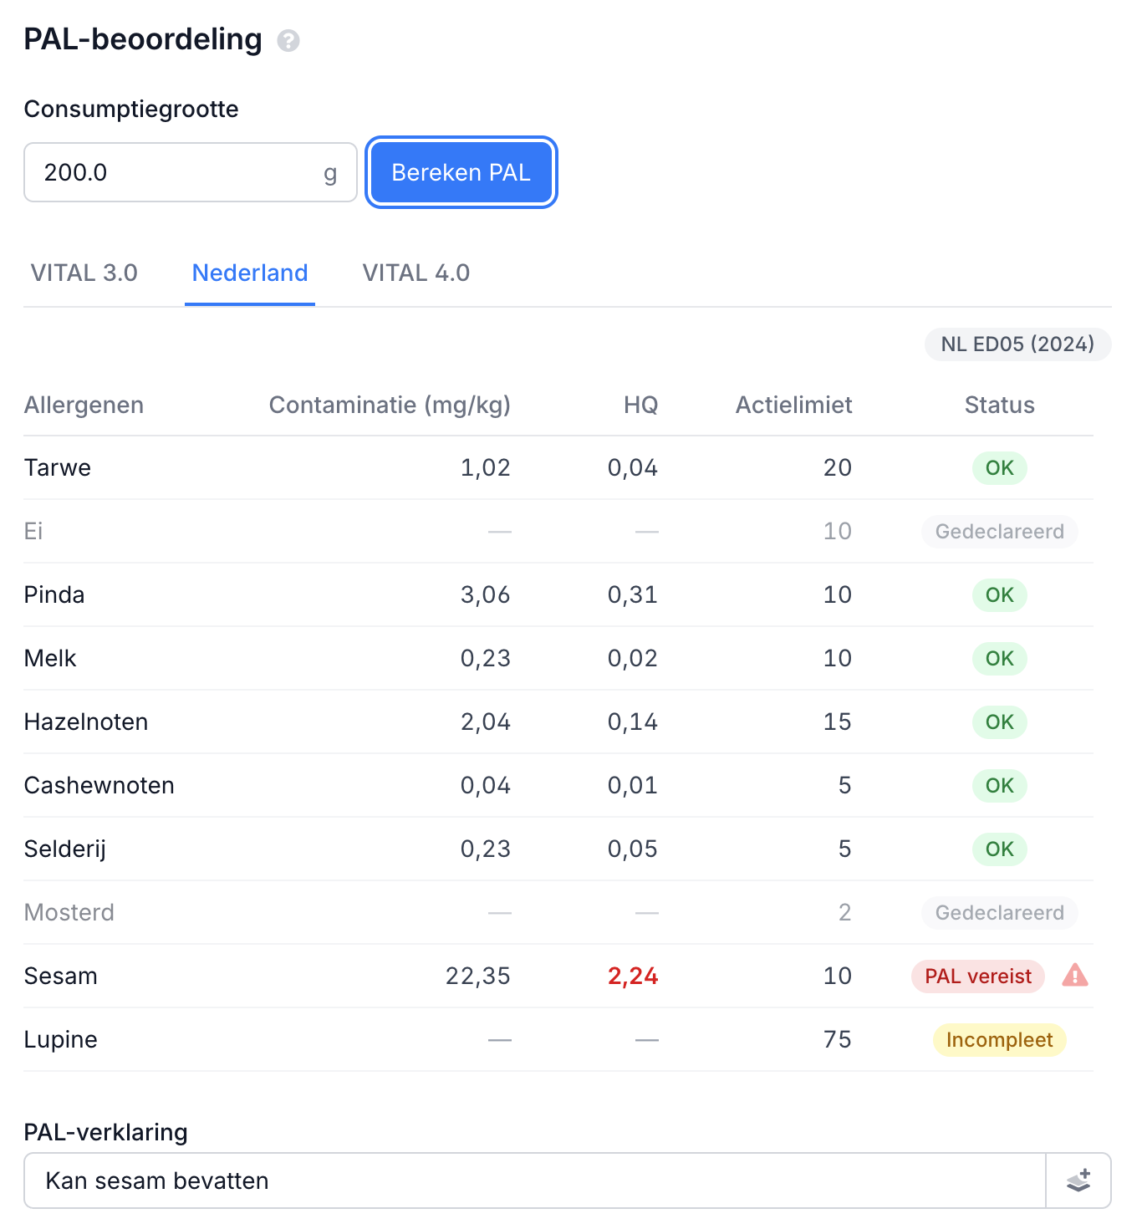Screen dimensions: 1142x1229
Task: Click the red 2,24 HQ value
Action: click(633, 977)
